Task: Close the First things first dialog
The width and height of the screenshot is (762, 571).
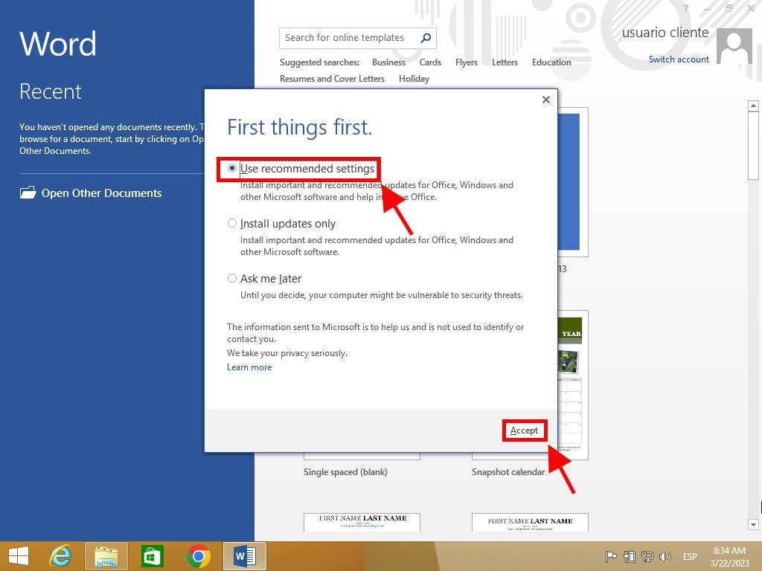Action: pyautogui.click(x=545, y=100)
